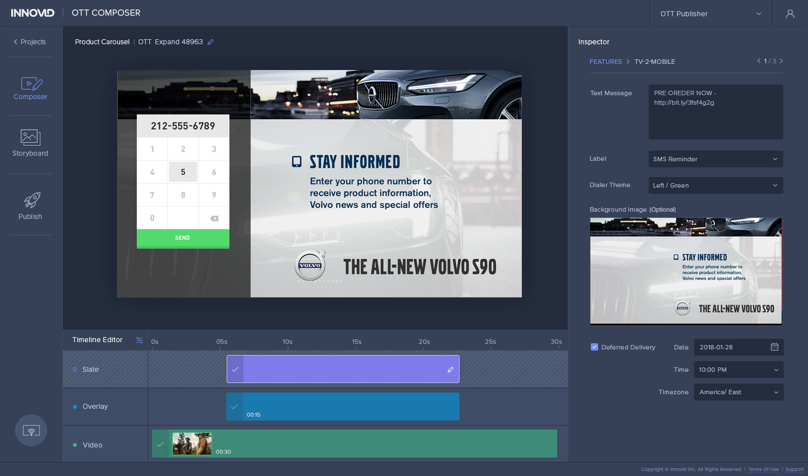Open Timeline Editor settings icon
Viewport: 808px width, 476px height.
click(x=139, y=340)
